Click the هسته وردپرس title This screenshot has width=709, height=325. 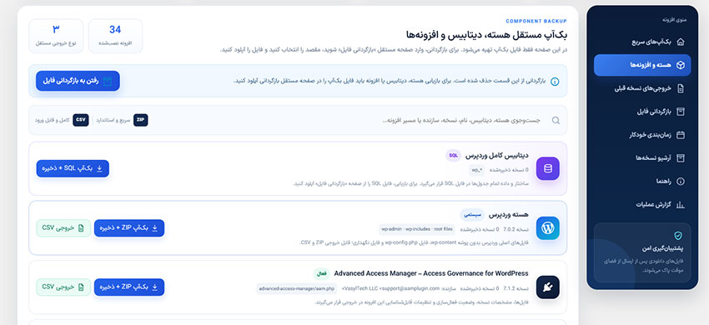pos(508,215)
